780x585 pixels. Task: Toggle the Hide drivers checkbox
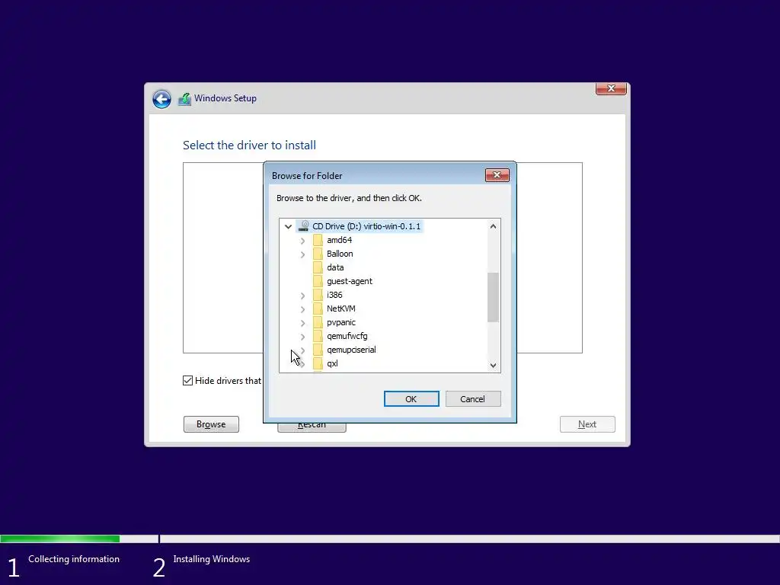click(x=187, y=381)
